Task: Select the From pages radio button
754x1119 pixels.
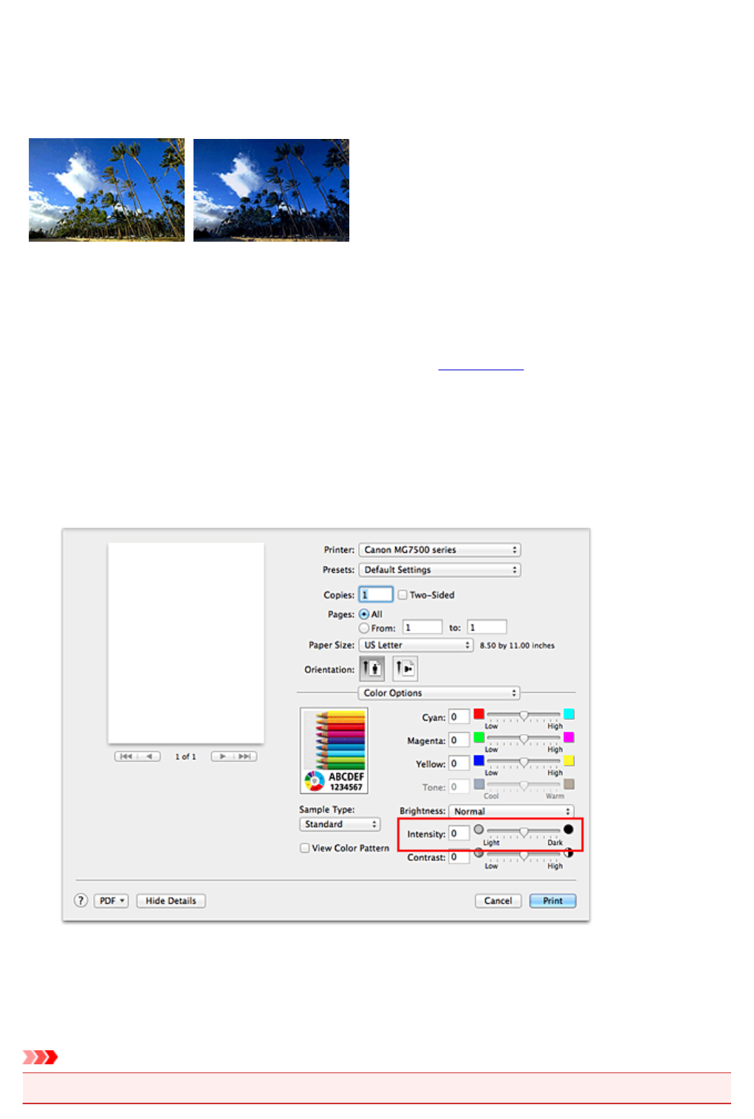Action: (364, 627)
